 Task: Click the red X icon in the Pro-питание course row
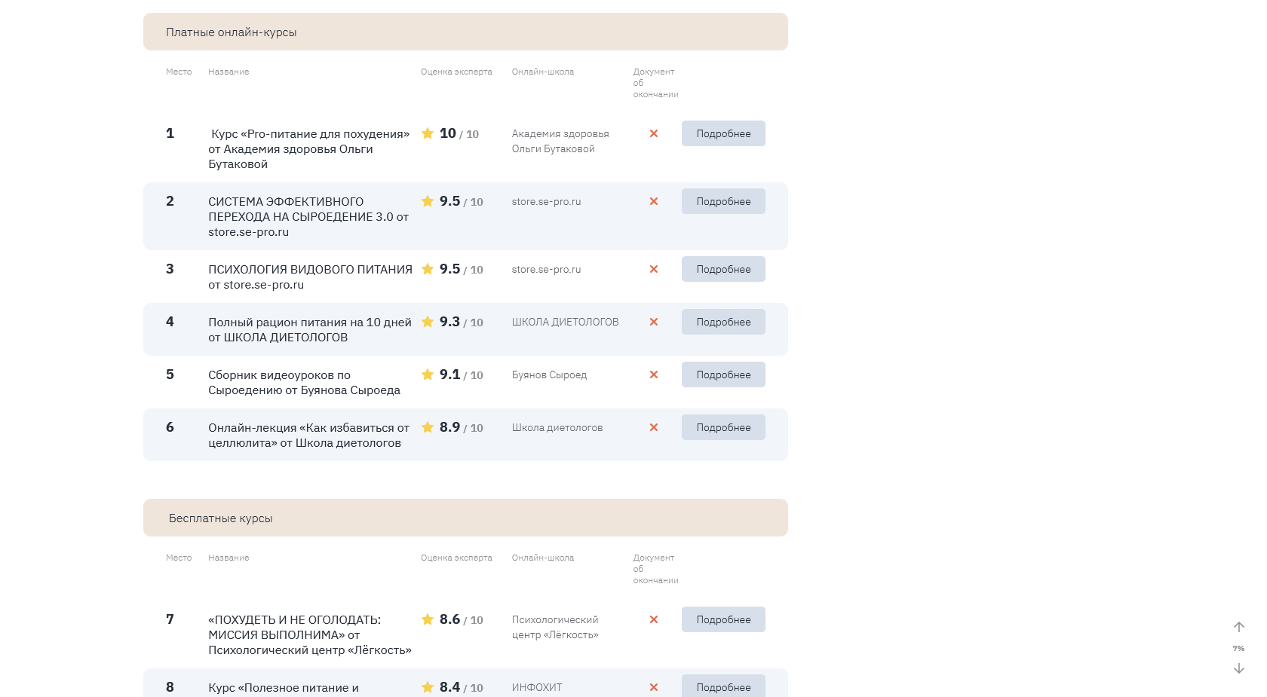(x=654, y=133)
